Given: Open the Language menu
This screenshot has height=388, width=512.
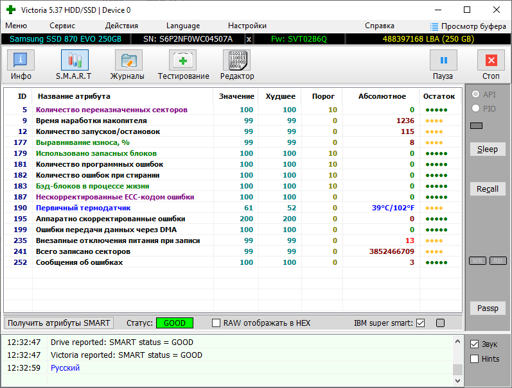Looking at the screenshot, I should coord(183,26).
